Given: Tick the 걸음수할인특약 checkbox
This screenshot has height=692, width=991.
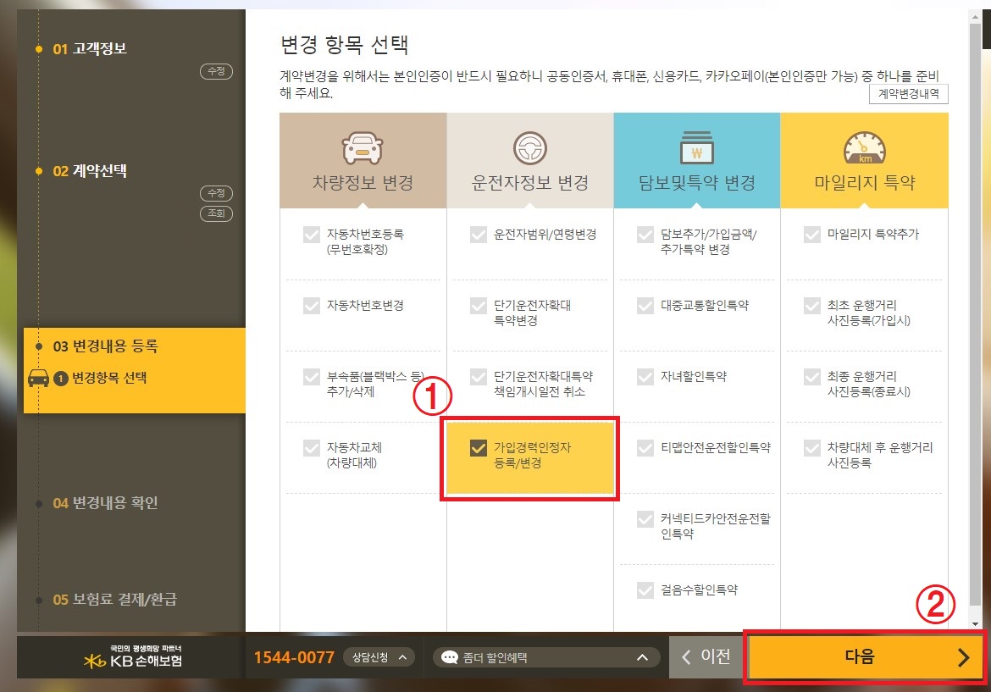Looking at the screenshot, I should pyautogui.click(x=645, y=590).
